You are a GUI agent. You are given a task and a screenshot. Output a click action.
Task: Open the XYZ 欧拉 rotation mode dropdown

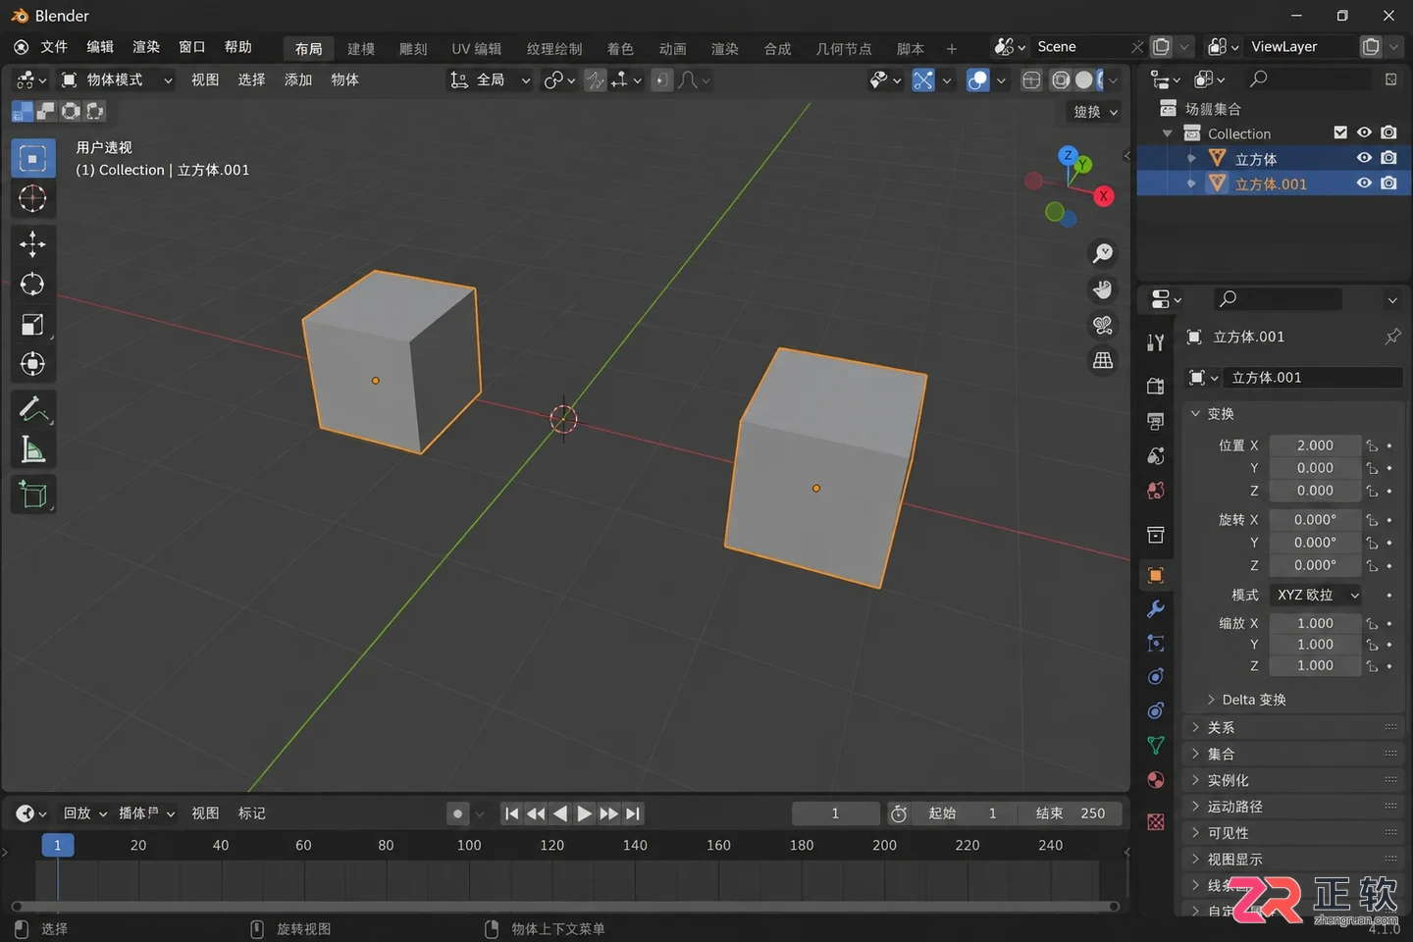pyautogui.click(x=1317, y=595)
